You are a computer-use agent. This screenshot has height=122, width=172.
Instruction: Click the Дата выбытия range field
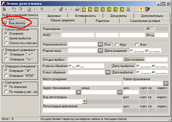pos(152,72)
